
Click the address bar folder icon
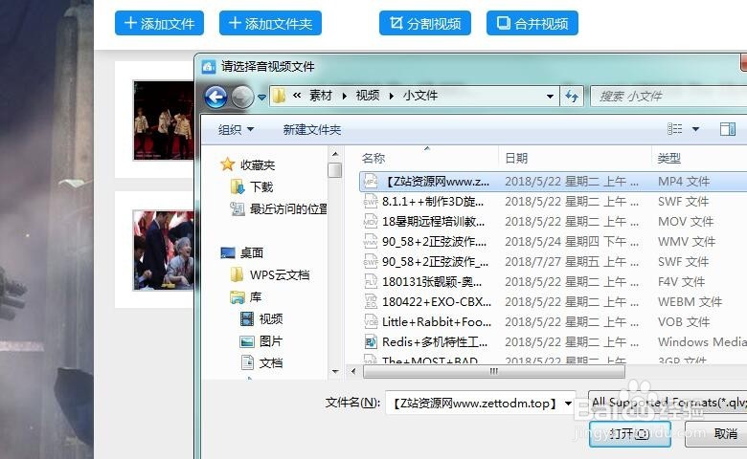[x=280, y=96]
